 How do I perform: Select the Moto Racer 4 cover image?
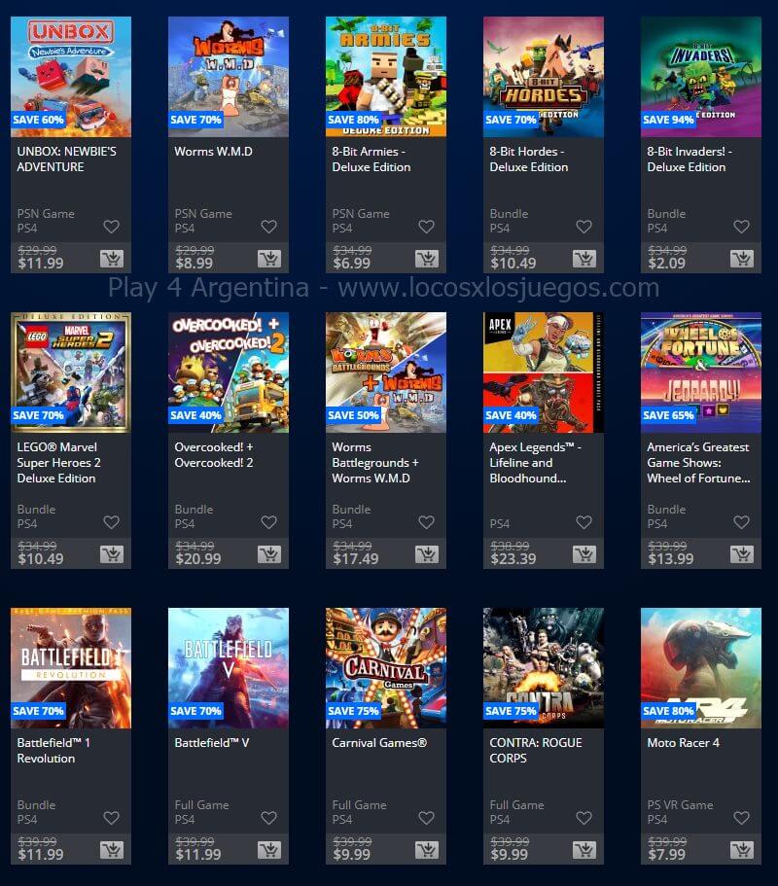tap(701, 668)
